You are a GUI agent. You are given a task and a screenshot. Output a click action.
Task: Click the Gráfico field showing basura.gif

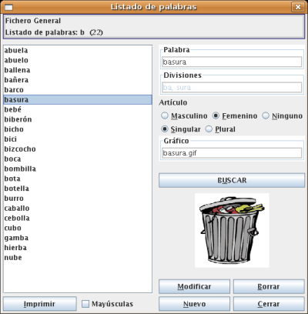tap(232, 153)
